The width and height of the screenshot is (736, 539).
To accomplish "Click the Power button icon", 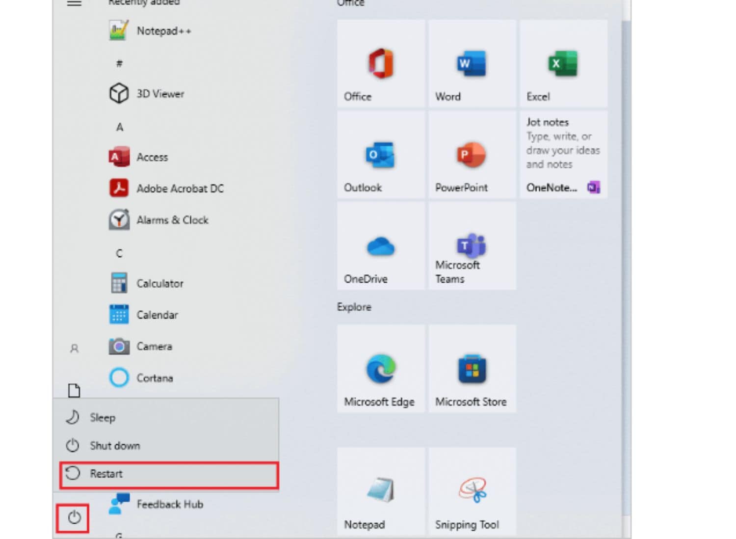I will point(74,517).
